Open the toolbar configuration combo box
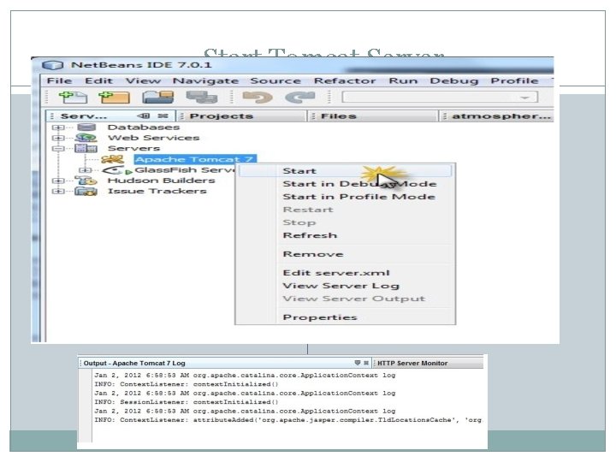This screenshot has width=616, height=462. point(440,97)
